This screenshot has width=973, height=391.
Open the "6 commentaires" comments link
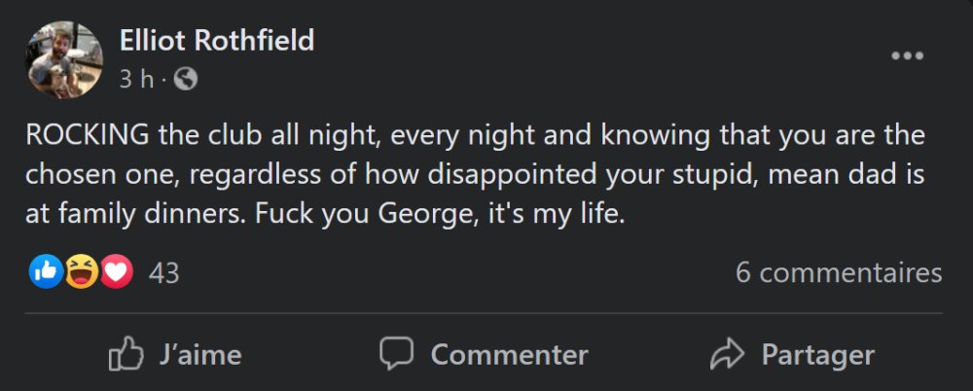[838, 273]
